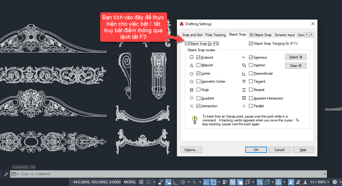Enable the Tangent snap mode

(x=251, y=81)
